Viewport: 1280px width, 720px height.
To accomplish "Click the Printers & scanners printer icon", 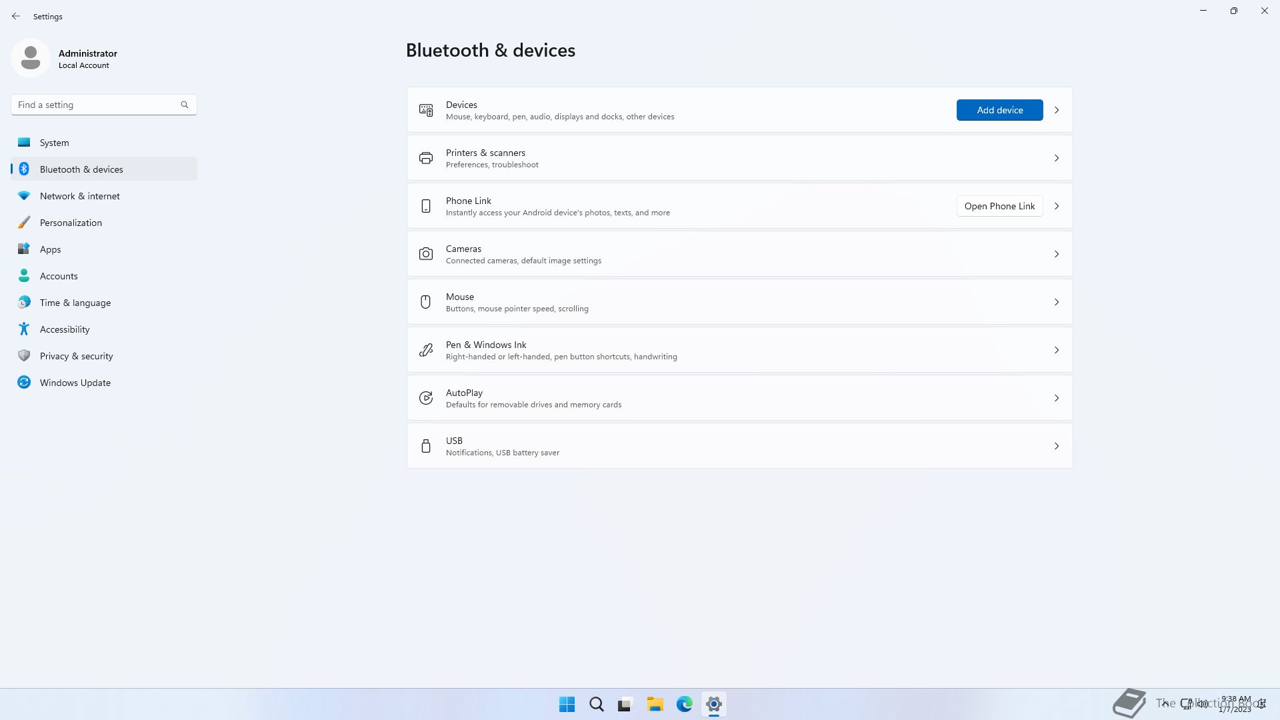I will click(x=426, y=158).
